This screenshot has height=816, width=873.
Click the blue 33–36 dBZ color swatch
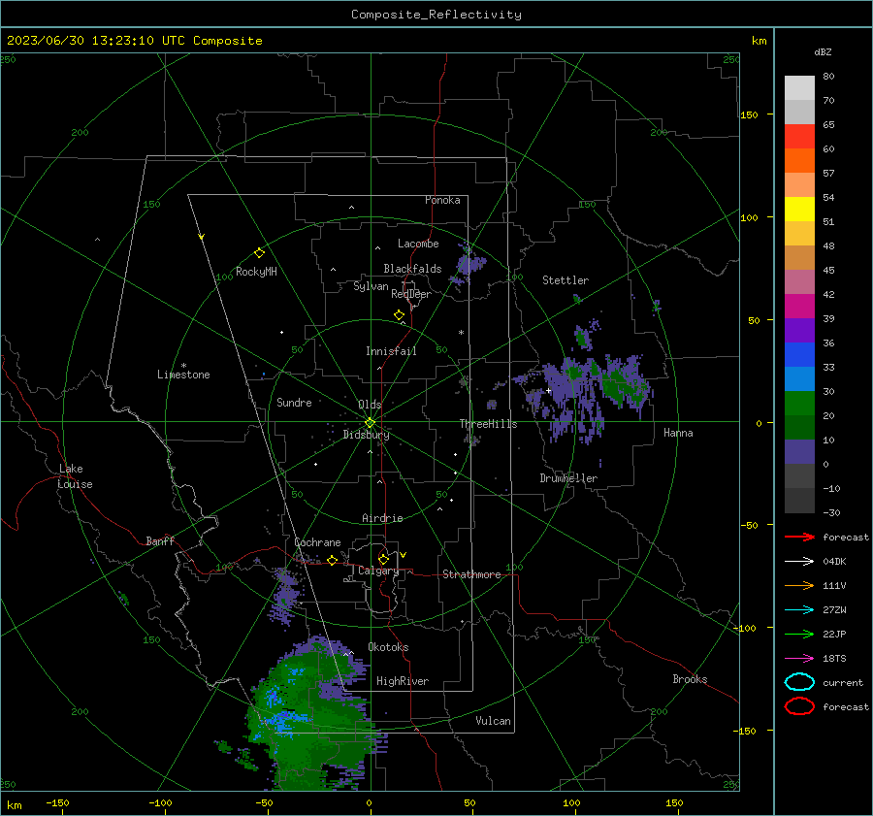click(799, 355)
